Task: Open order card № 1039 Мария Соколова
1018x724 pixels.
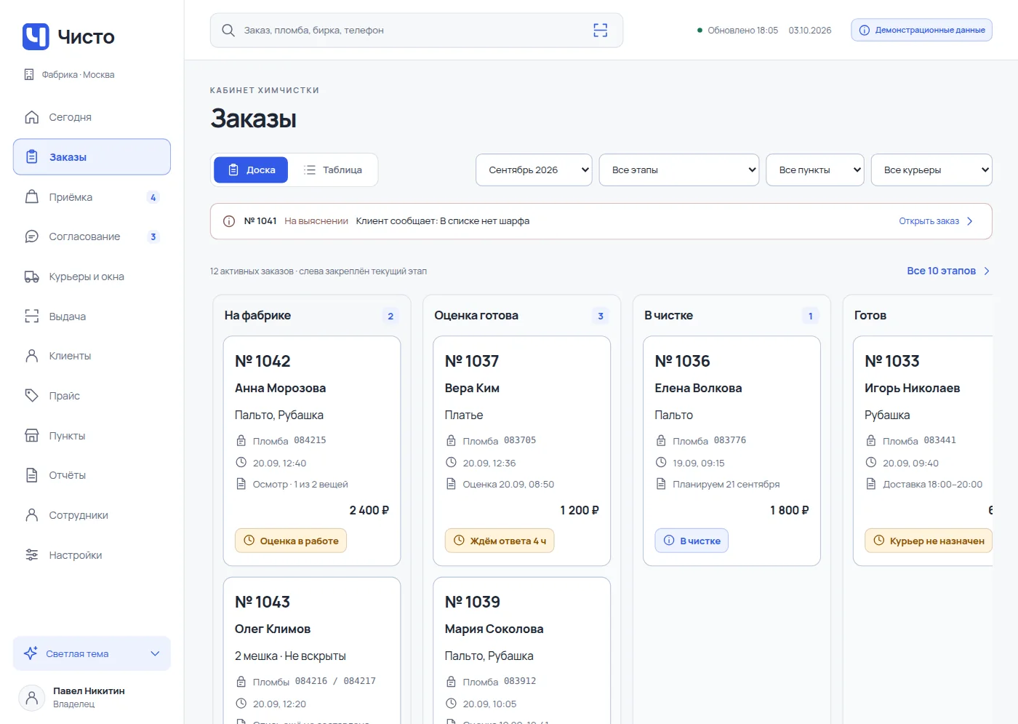Action: [521, 651]
